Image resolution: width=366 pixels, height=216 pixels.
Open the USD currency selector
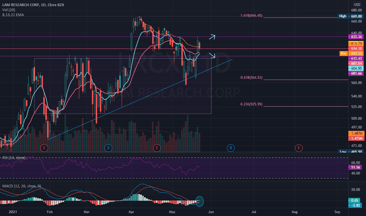click(357, 4)
